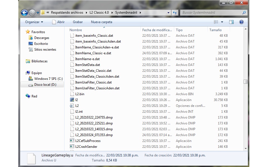Toggle the preview pane icon
Viewport: 268px width, 167px height.
[231, 22]
